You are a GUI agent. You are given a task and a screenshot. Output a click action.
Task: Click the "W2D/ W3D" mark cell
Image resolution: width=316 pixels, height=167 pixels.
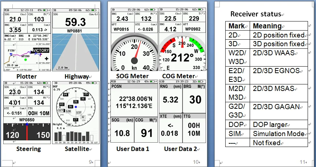pyautogui.click(x=238, y=57)
